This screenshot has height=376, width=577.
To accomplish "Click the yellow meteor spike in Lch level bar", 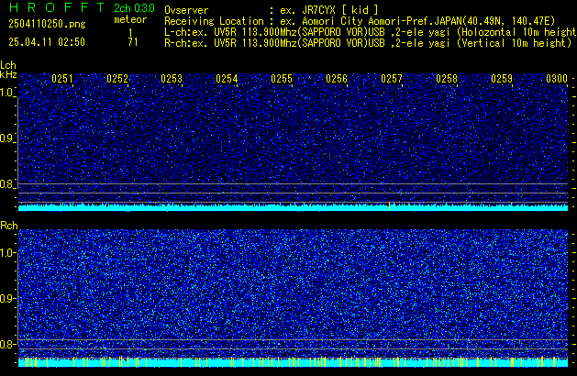I will click(x=389, y=206).
